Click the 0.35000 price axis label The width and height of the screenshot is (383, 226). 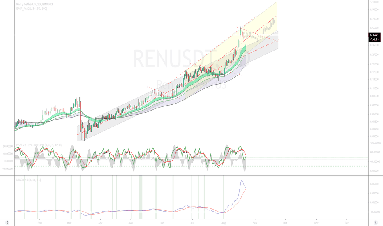point(374,45)
